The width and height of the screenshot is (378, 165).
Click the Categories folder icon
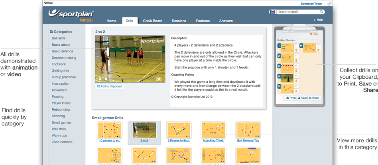tap(51, 31)
